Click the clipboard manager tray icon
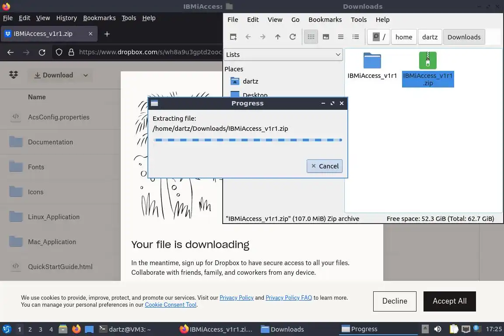Screen dimensions: 504x336 454,329
